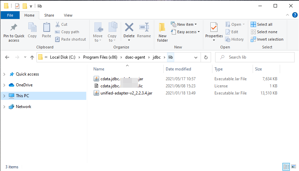Switch to details view in status bar
Screen dimensions: 299x171
pos(286,167)
